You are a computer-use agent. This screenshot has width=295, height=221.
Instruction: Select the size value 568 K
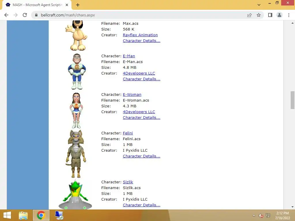128,29
